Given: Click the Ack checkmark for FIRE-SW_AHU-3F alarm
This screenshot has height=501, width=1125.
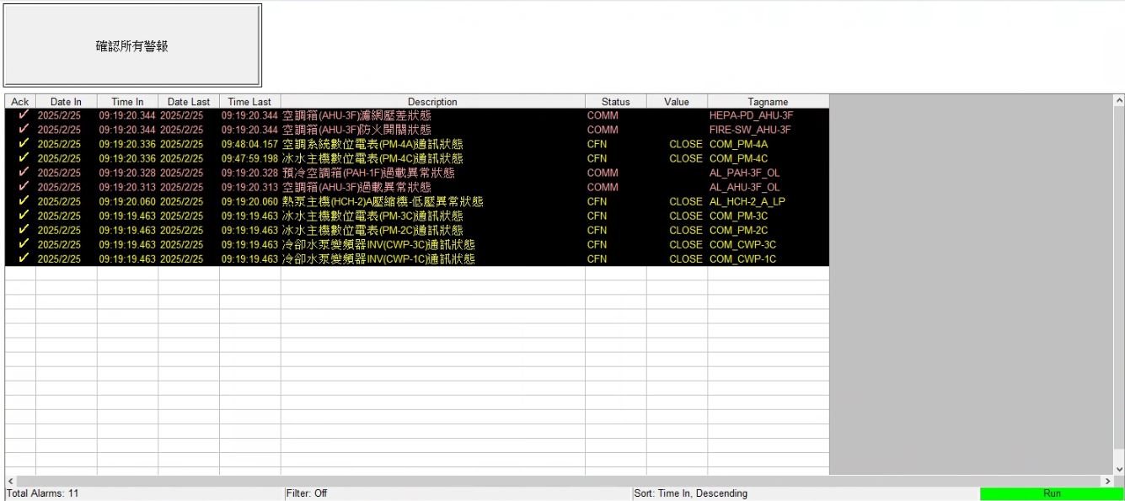Looking at the screenshot, I should pyautogui.click(x=23, y=130).
